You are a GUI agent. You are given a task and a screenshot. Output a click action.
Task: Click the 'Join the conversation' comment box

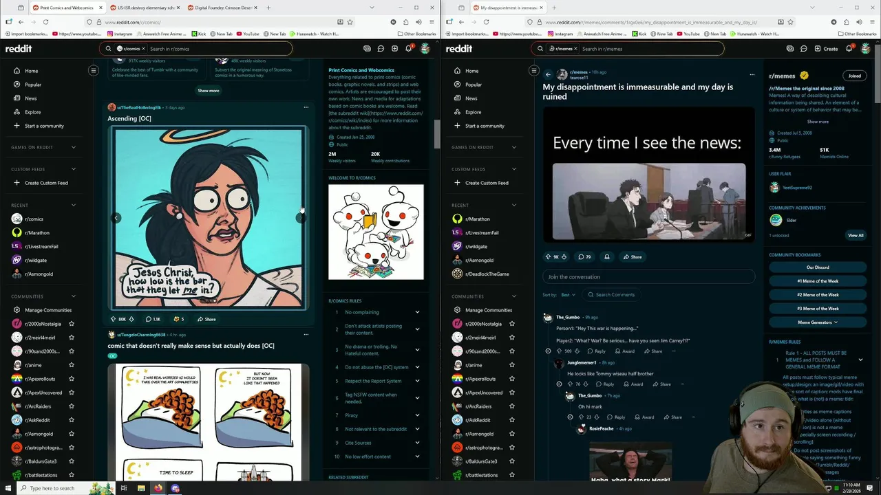point(648,277)
